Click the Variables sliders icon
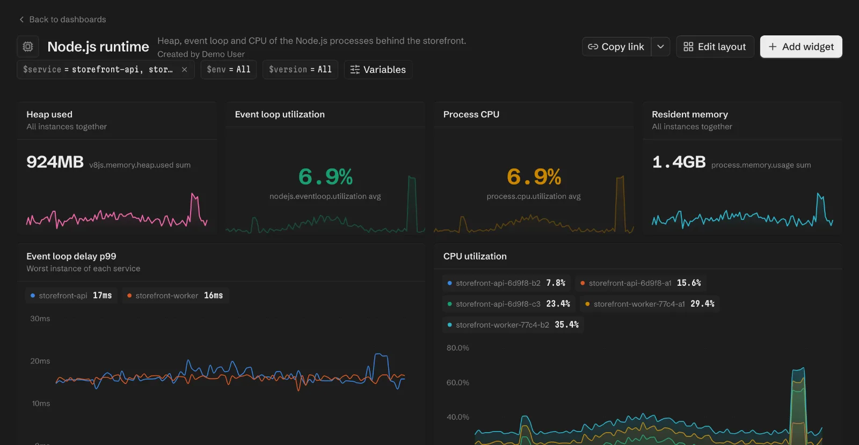This screenshot has width=859, height=445. coord(355,70)
